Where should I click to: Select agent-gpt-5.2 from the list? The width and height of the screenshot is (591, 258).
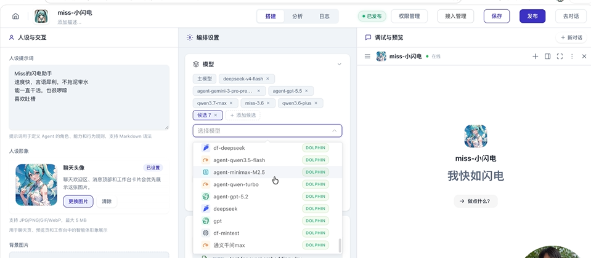(267, 197)
